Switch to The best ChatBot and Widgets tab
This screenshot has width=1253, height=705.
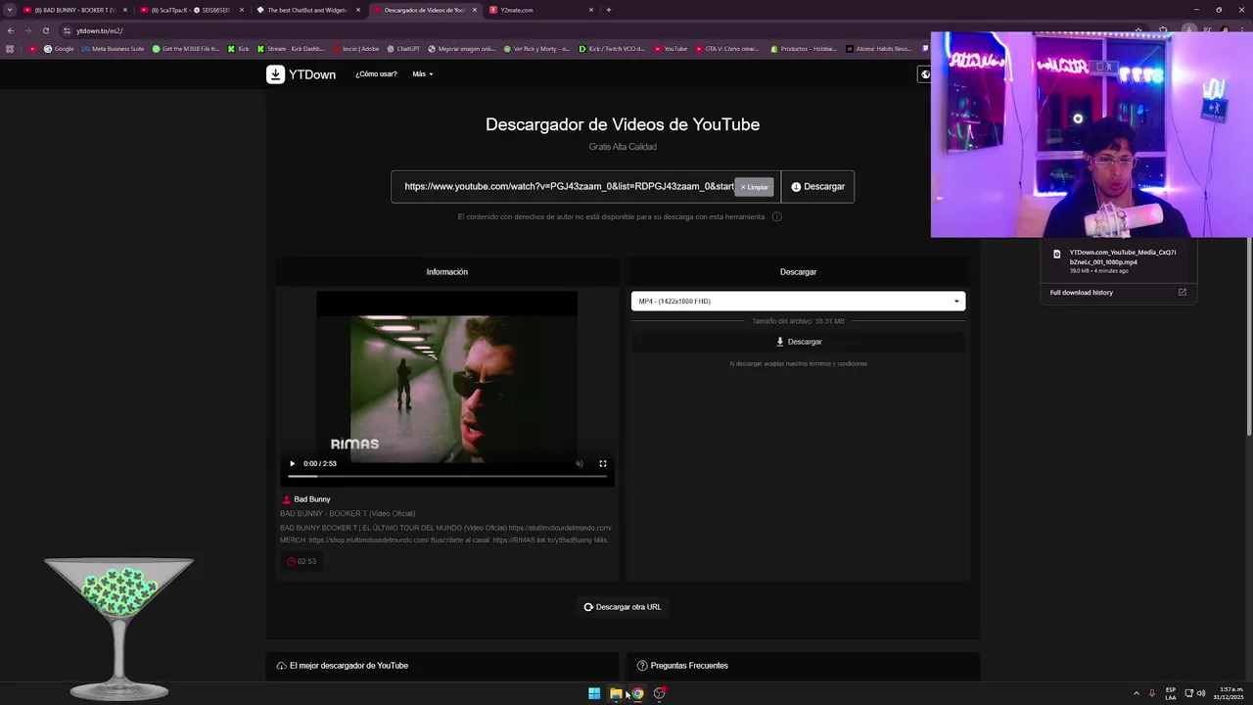306,10
